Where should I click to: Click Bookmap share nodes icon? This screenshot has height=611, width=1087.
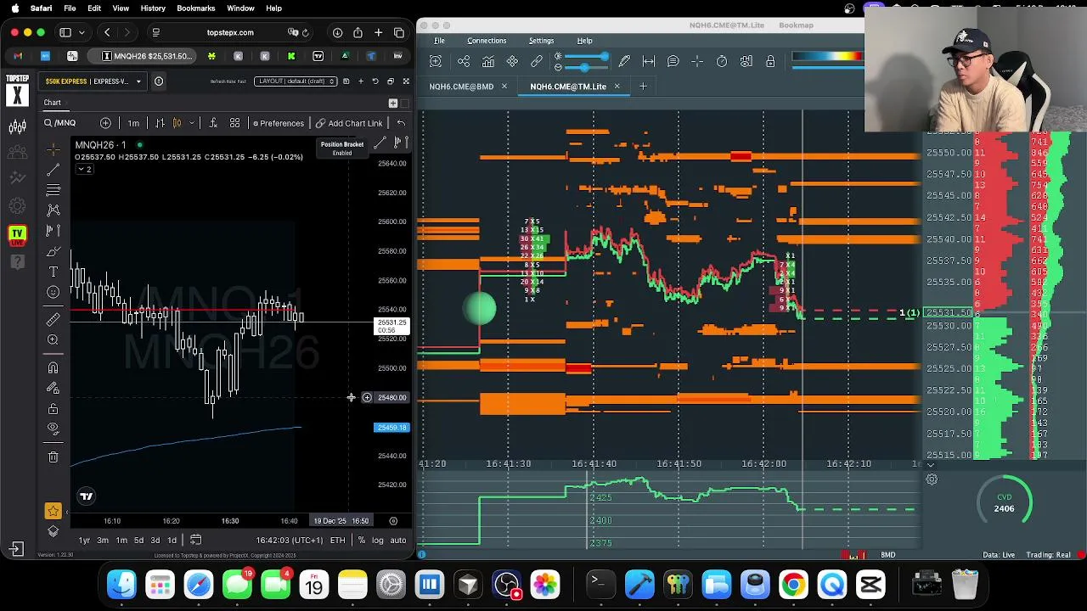(x=464, y=61)
